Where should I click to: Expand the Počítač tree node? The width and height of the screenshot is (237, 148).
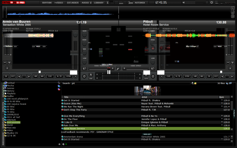click(3, 83)
